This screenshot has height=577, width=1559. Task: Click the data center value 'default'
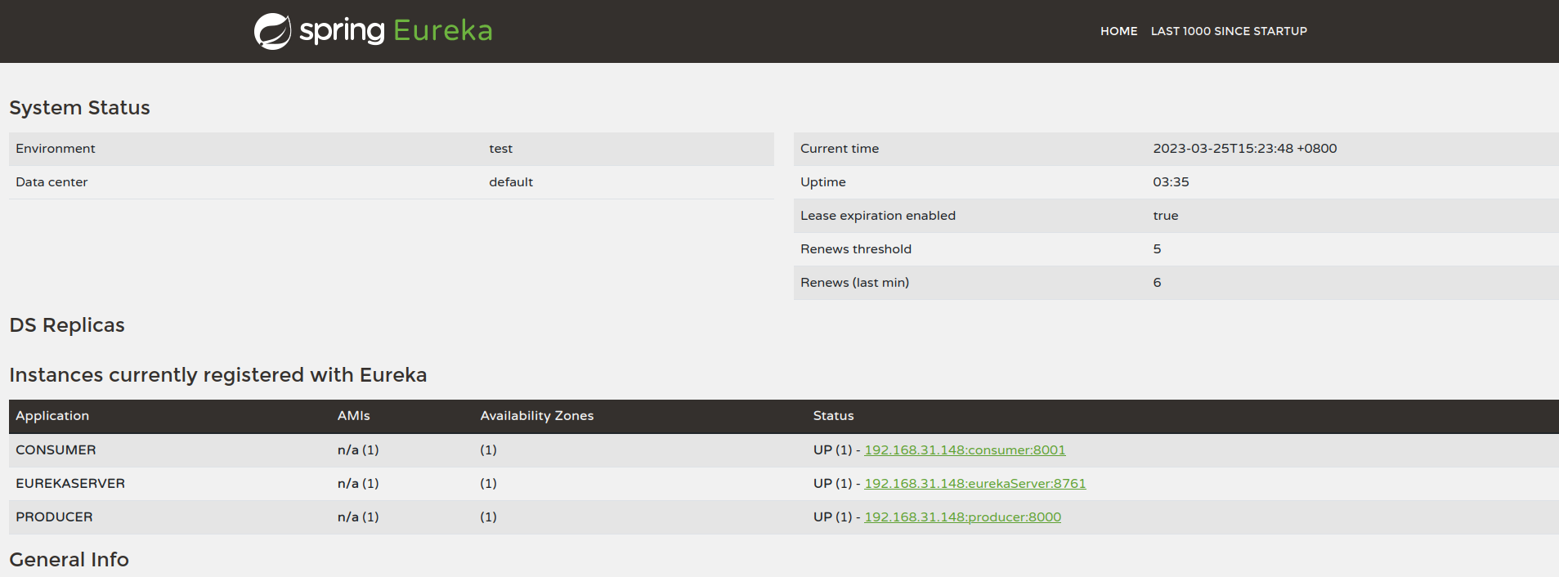[511, 182]
